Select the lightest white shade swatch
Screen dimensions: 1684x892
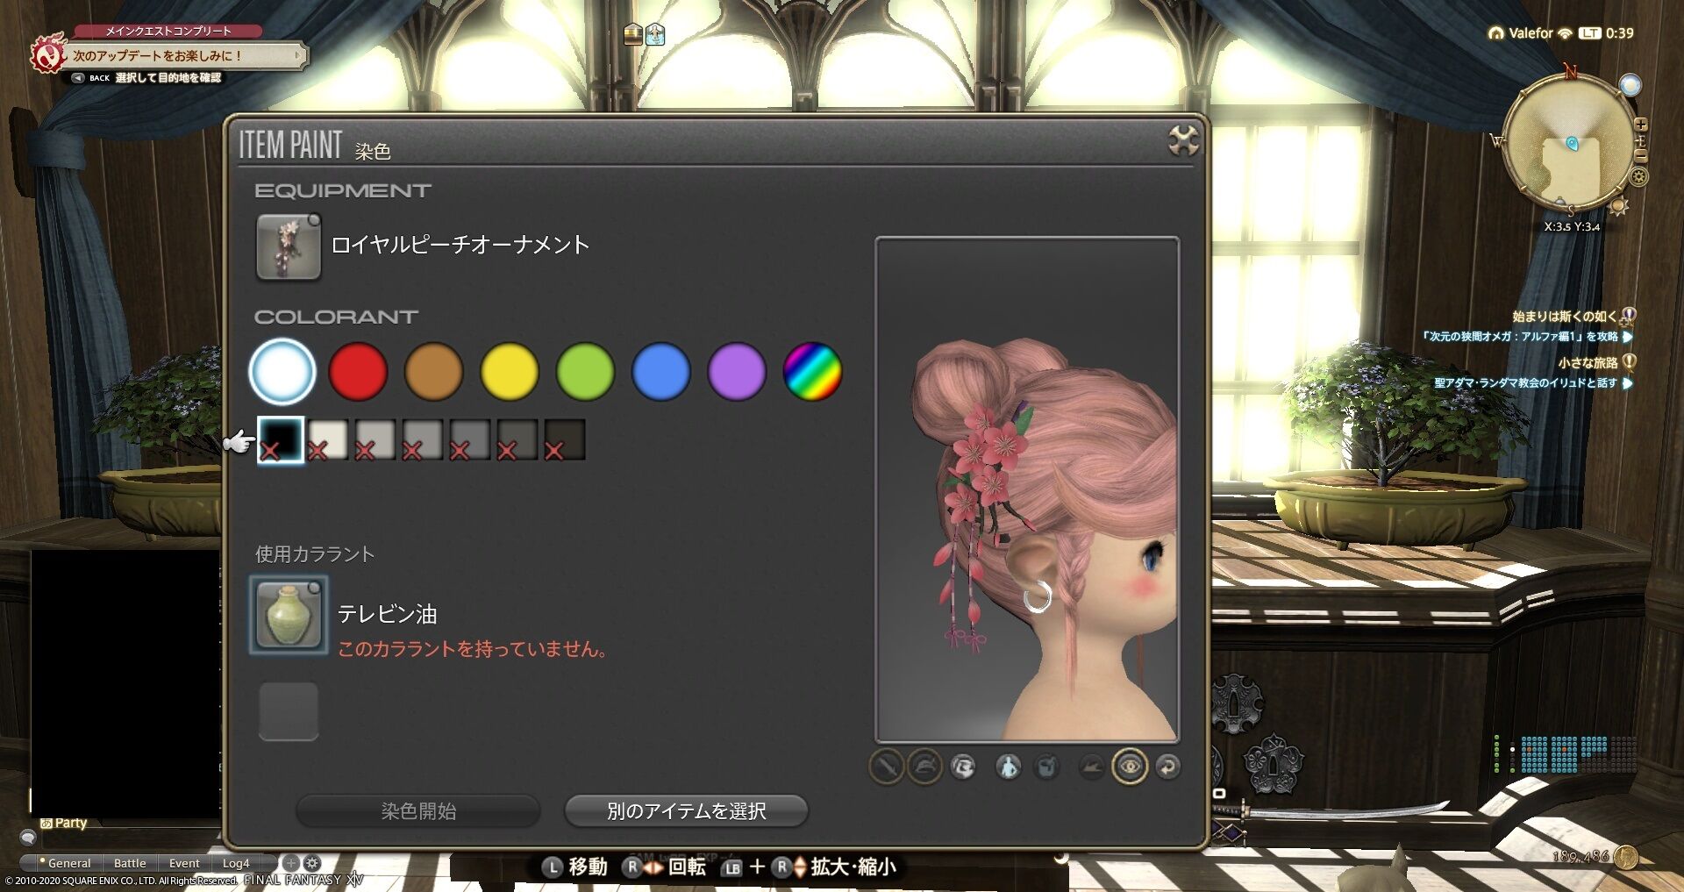pos(328,439)
